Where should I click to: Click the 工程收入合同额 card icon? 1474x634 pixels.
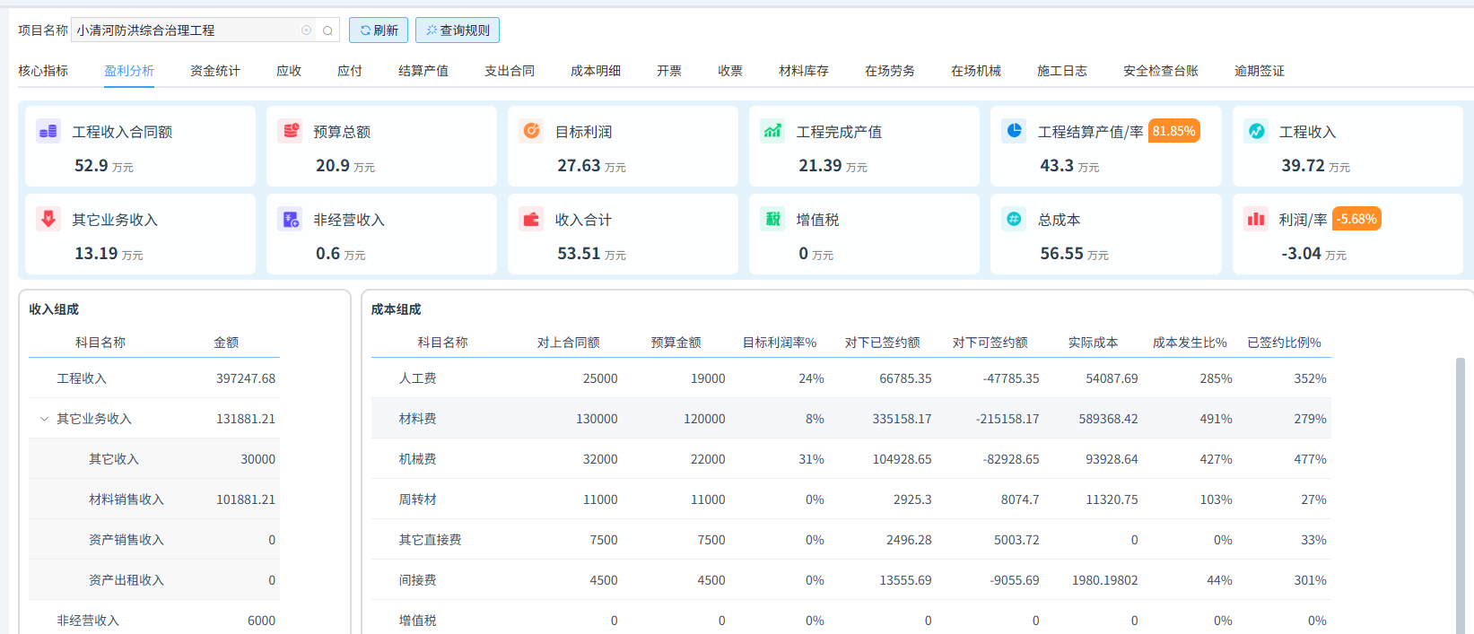(48, 131)
